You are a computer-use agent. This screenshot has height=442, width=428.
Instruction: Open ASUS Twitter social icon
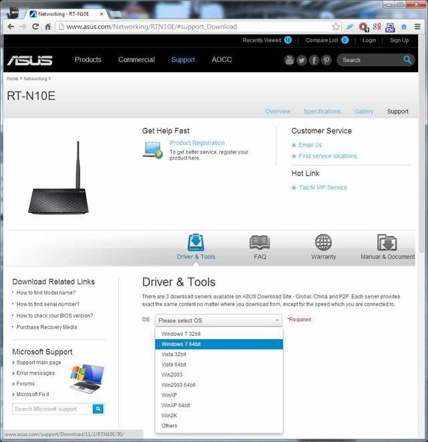click(302, 60)
